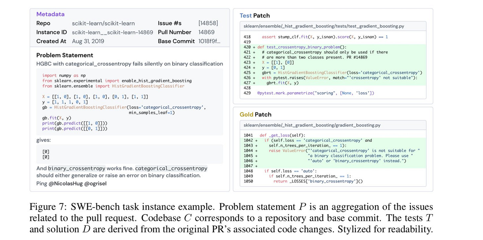Click Pull Number value 14869
483x240 pixels.
(x=206, y=32)
